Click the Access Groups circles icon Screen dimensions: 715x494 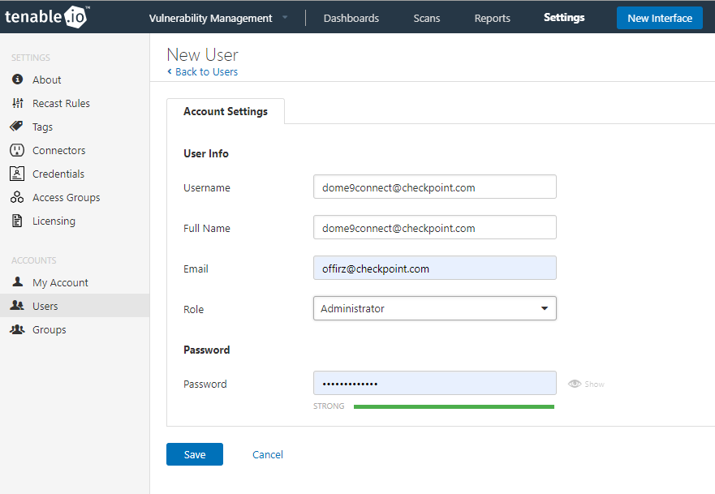(x=17, y=197)
